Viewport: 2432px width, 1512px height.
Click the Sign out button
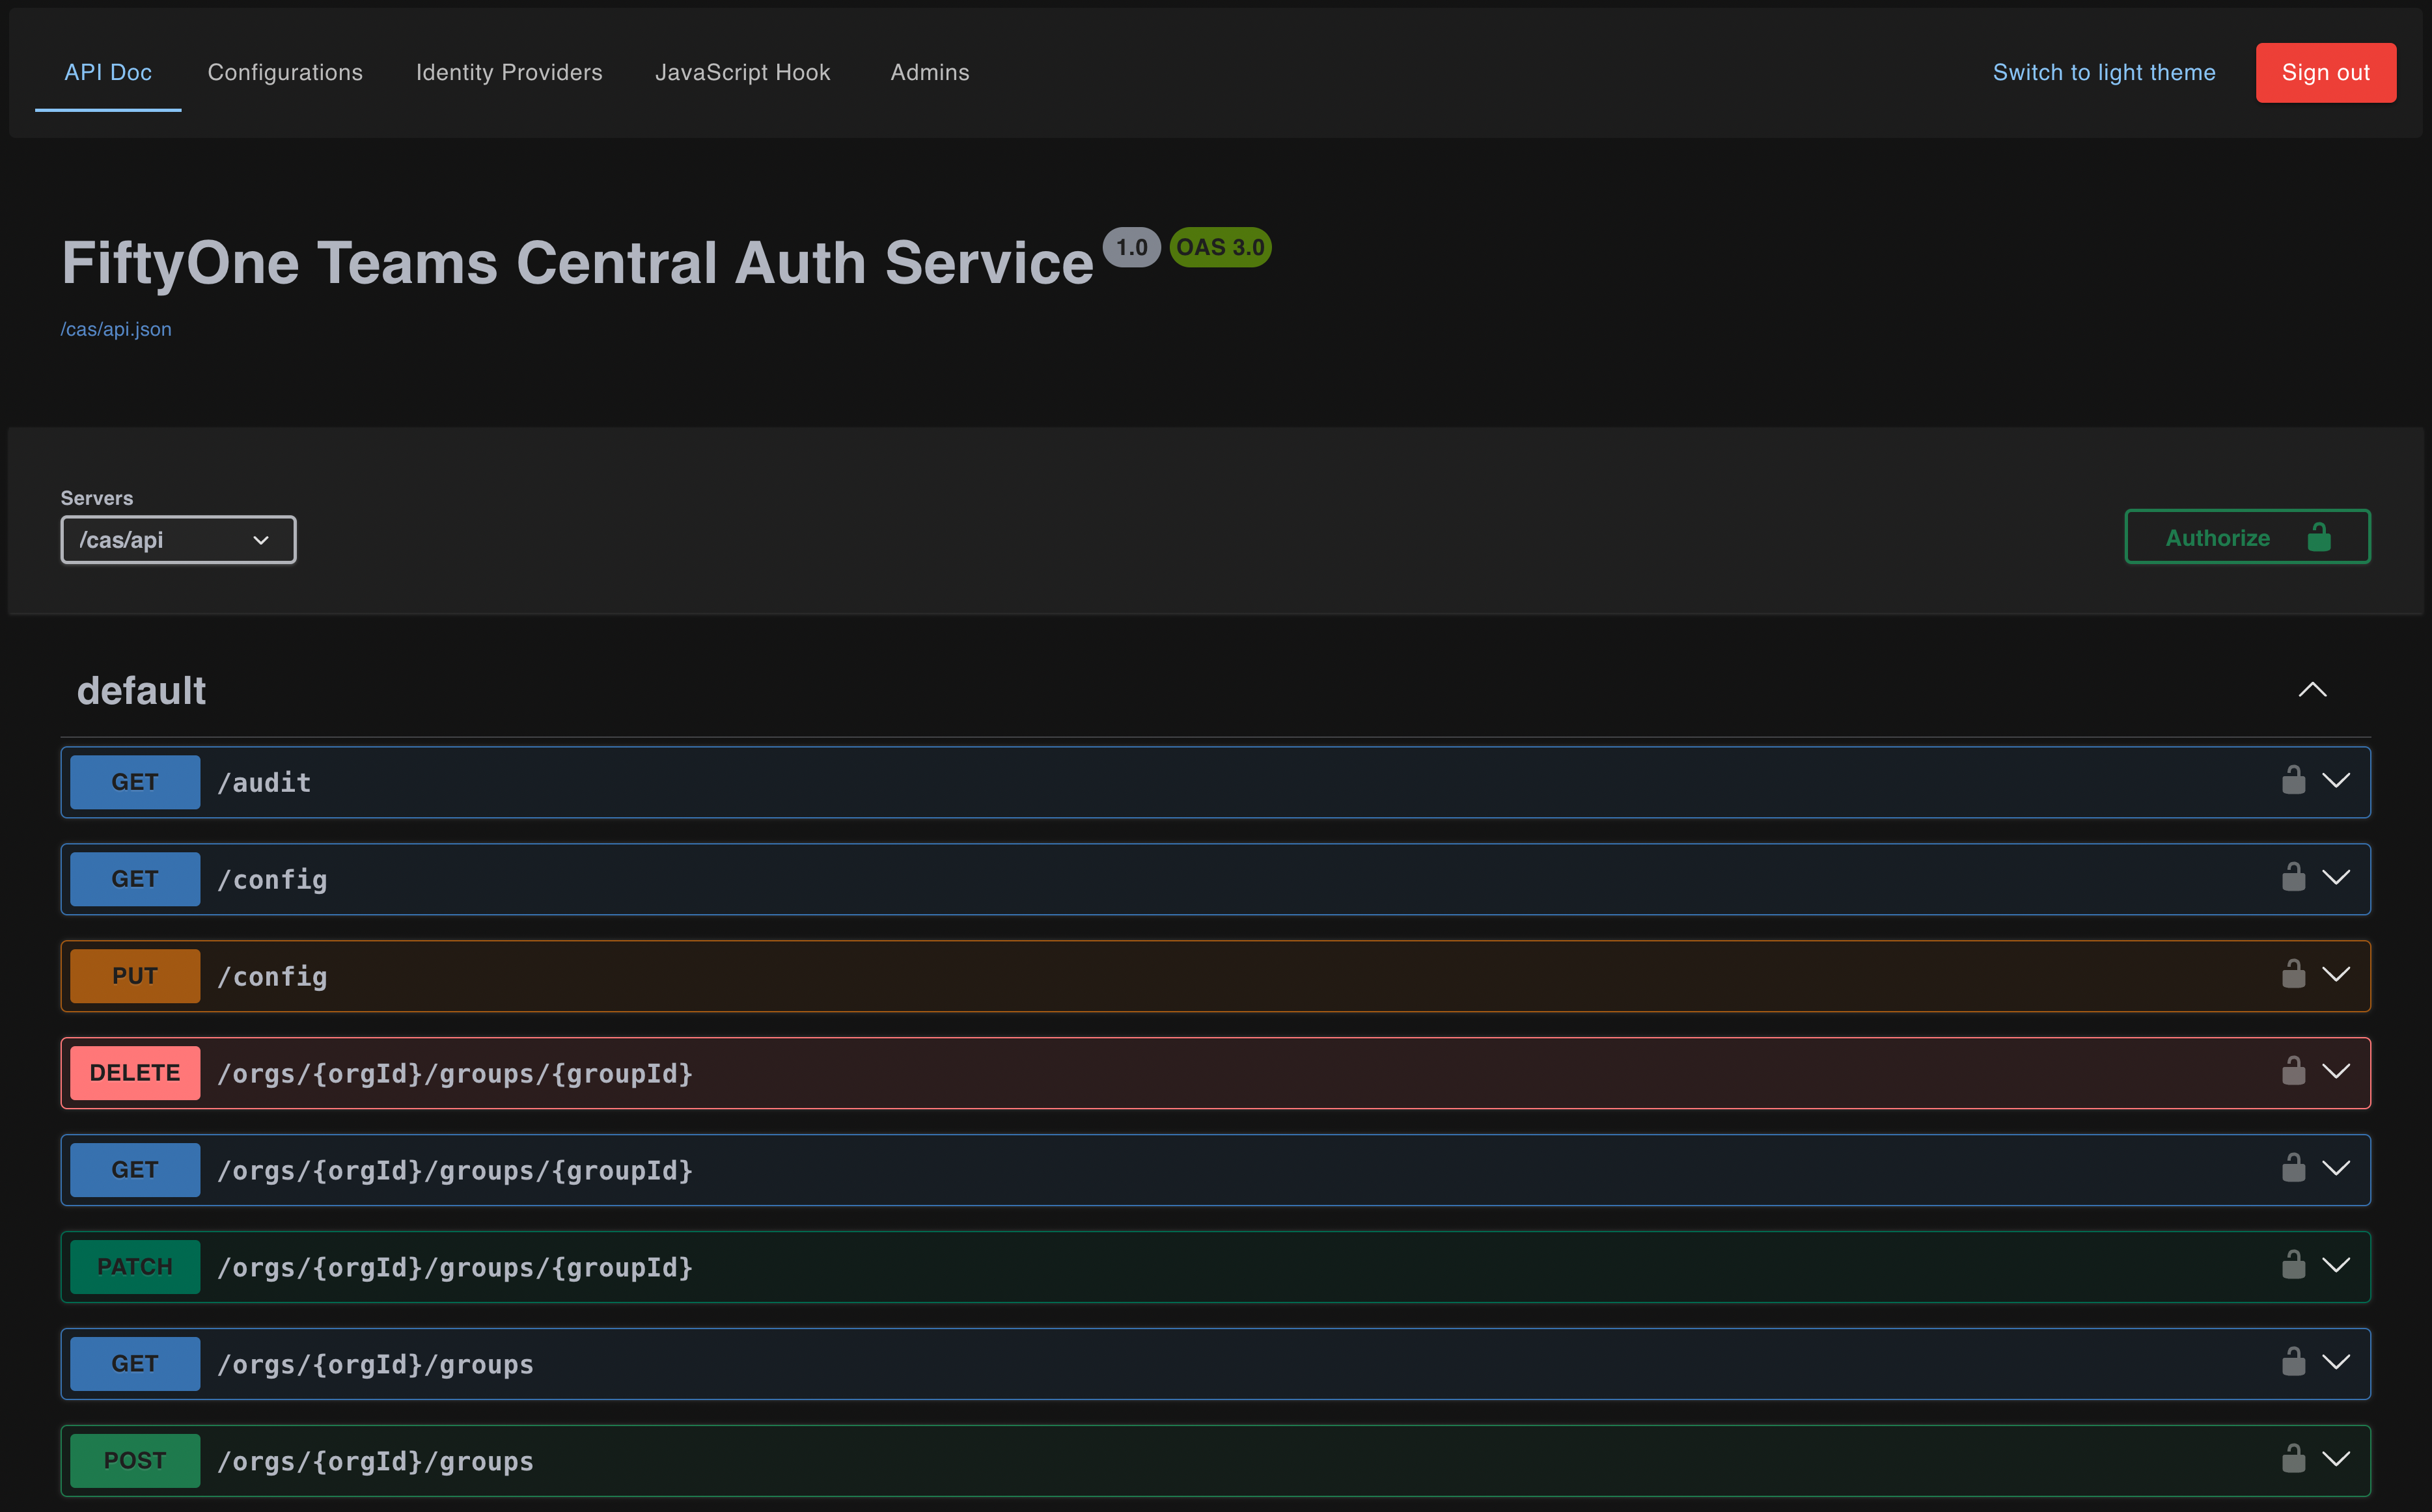pyautogui.click(x=2326, y=72)
